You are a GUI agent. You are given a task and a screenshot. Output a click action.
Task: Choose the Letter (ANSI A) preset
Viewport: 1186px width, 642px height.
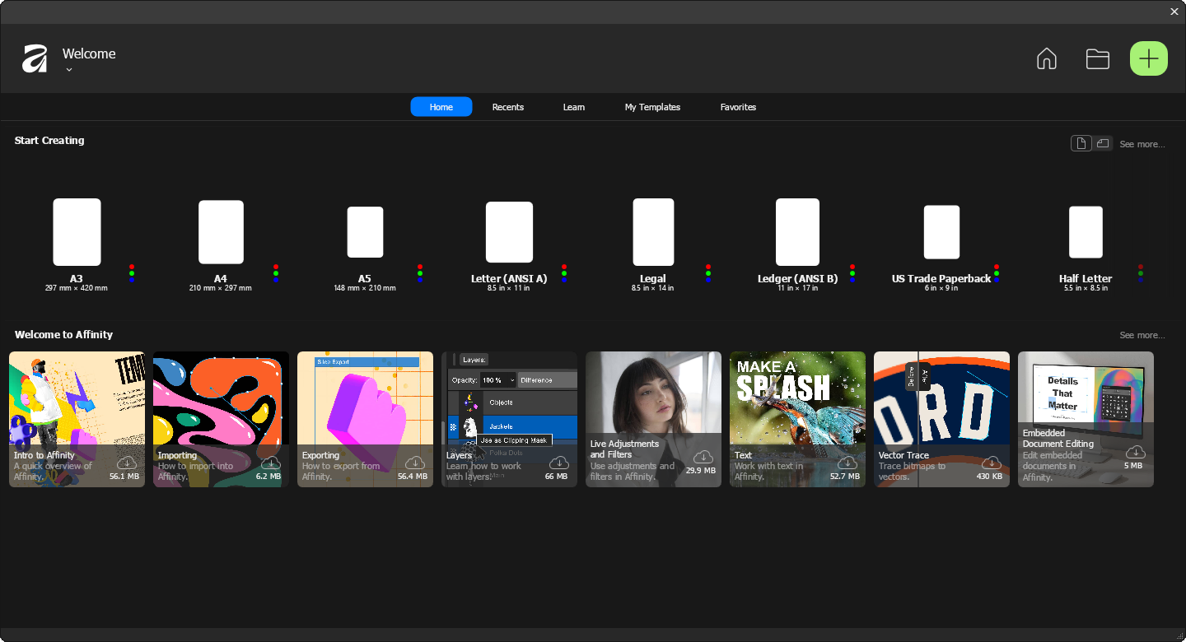point(509,232)
